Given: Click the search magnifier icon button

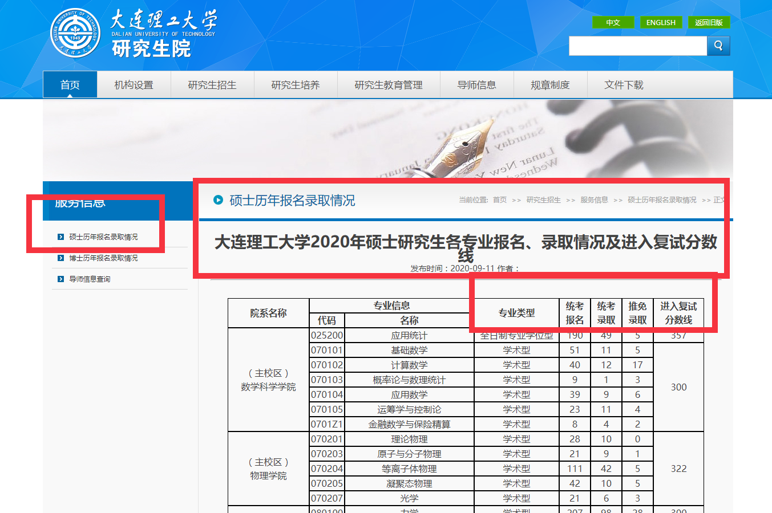Looking at the screenshot, I should [718, 46].
